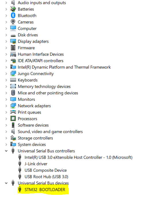Screen dimensions: 151x202
Task: Select USB Composite Device entry
Action: point(46,170)
